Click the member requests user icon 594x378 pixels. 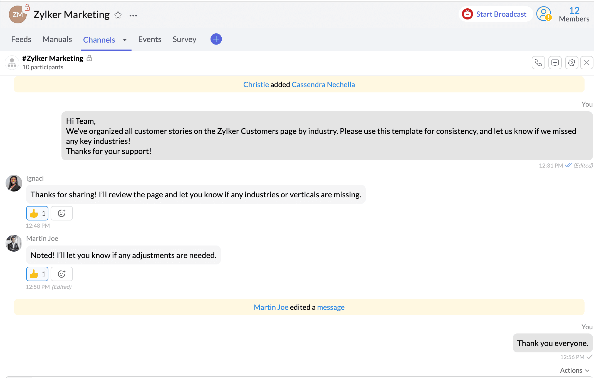tap(544, 14)
